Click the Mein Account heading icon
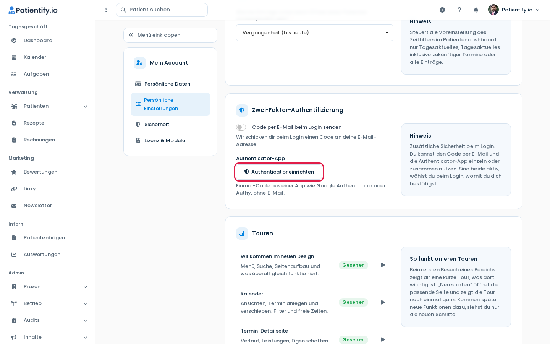 coord(140,63)
